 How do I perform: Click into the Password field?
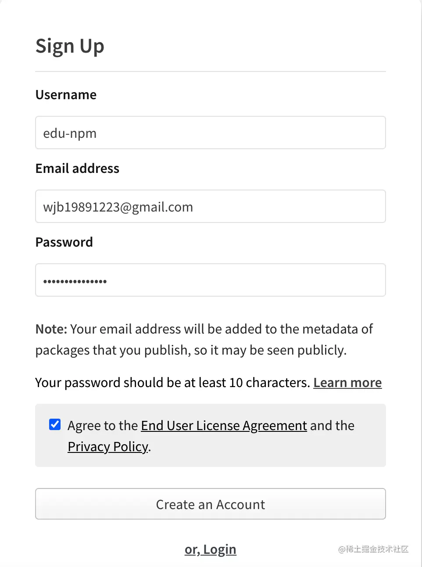(x=210, y=280)
